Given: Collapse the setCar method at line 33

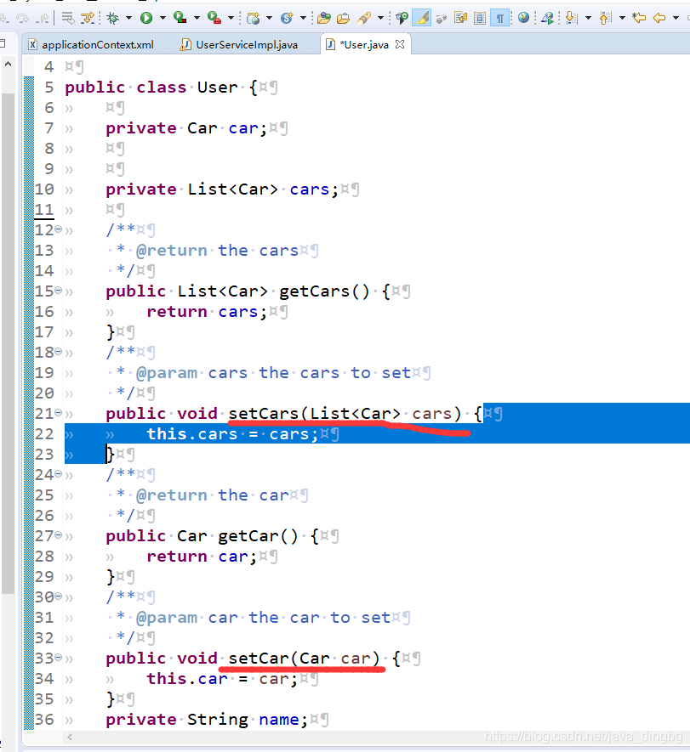Looking at the screenshot, I should click(x=58, y=658).
